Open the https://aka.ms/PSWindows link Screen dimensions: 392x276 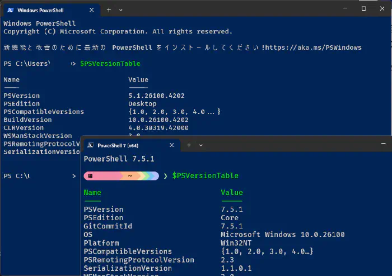tap(313, 47)
